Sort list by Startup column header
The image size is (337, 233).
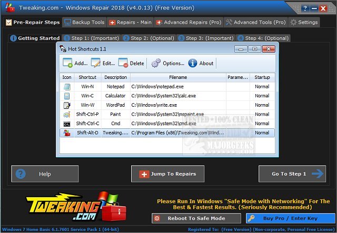(262, 77)
